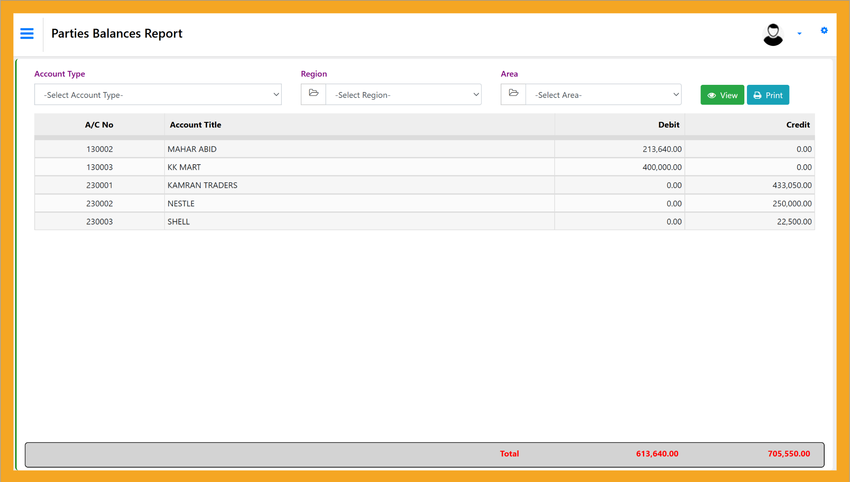850x482 pixels.
Task: Open the Select Region dropdown
Action: 403,95
